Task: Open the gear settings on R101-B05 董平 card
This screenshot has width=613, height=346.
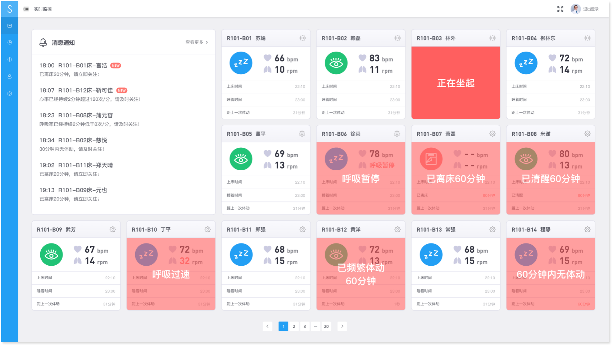Action: (x=302, y=133)
